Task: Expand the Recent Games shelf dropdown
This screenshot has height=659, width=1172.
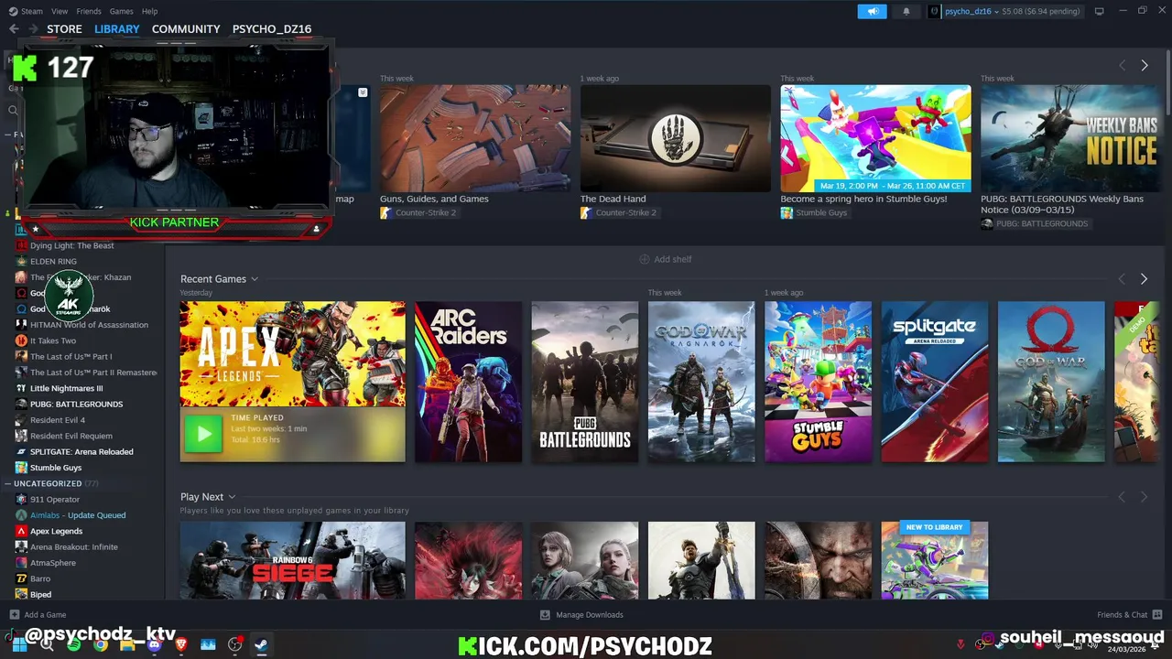Action: pyautogui.click(x=255, y=279)
